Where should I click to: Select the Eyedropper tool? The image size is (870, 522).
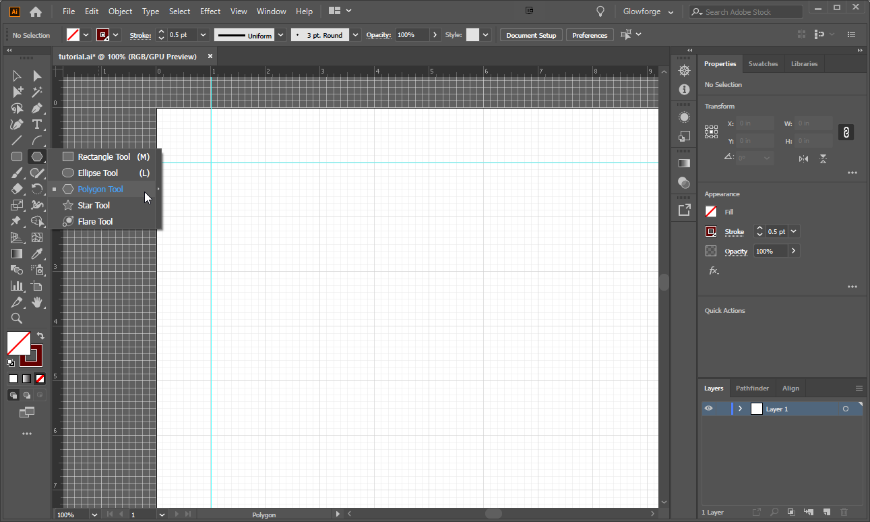(37, 254)
